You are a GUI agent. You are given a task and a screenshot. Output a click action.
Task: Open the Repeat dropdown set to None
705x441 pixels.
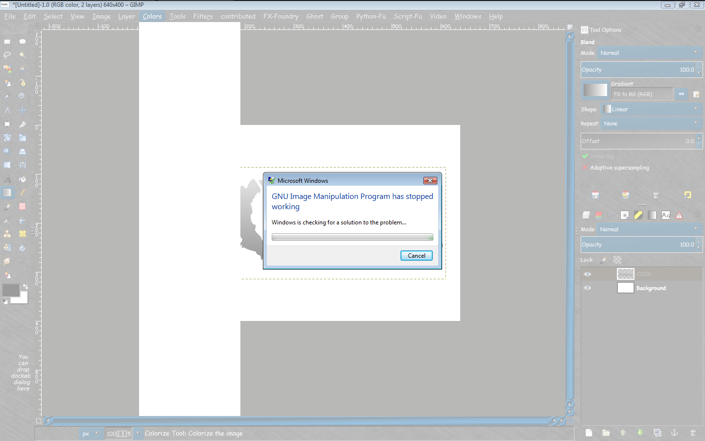tap(651, 123)
